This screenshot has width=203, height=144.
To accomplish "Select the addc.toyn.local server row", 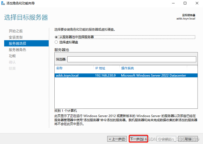I will (x=126, y=75).
